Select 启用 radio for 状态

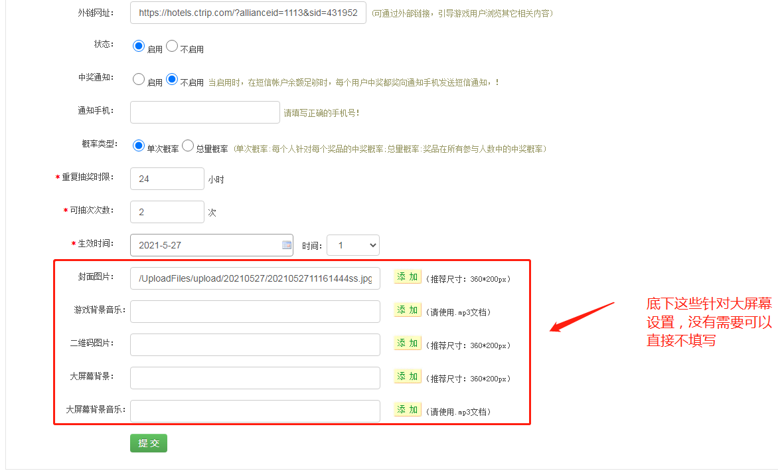139,47
